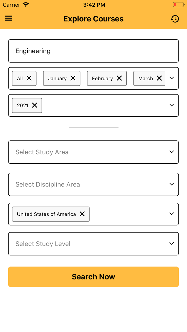
Task: Remove the '2021' year filter chip
Action: [x=35, y=105]
